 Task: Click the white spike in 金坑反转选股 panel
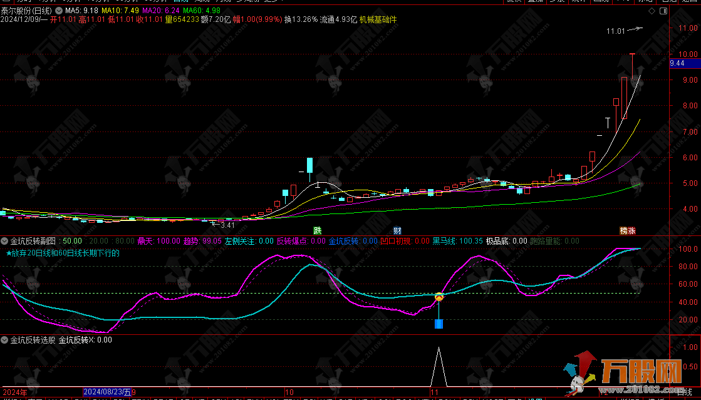pyautogui.click(x=439, y=367)
